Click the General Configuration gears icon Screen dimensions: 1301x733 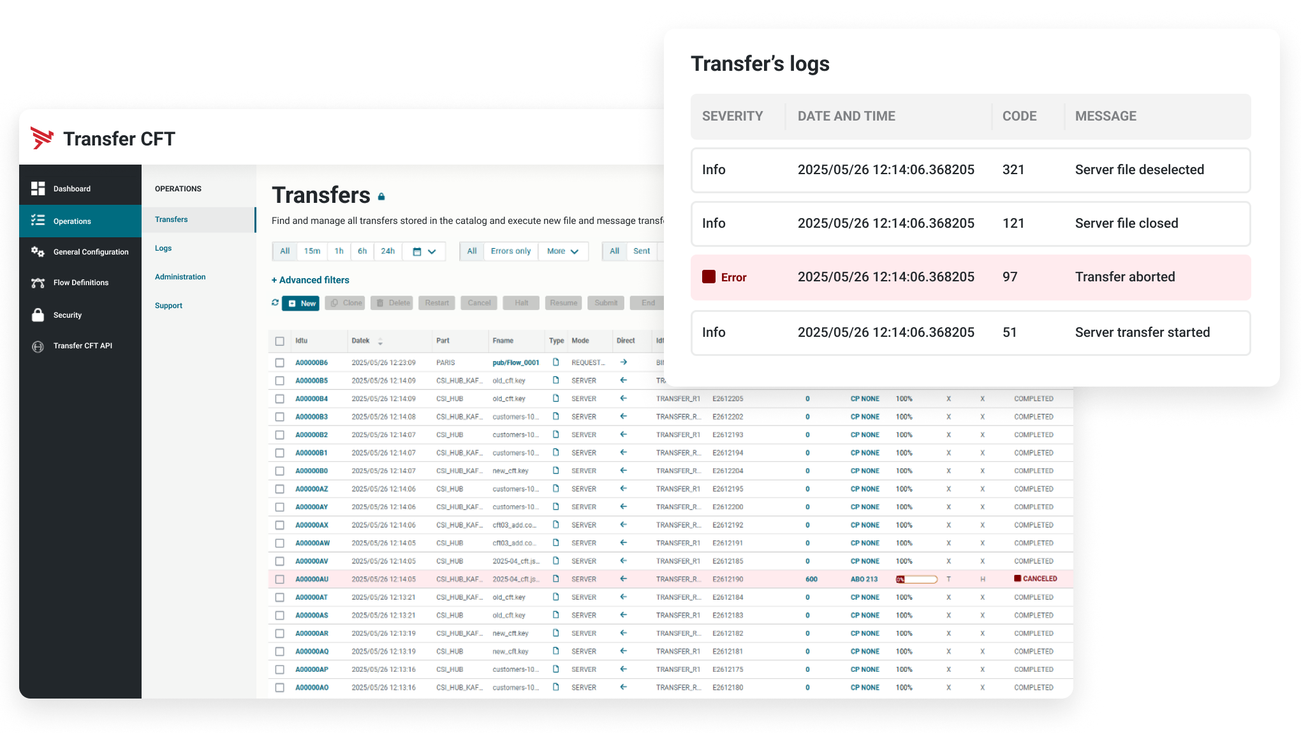38,252
